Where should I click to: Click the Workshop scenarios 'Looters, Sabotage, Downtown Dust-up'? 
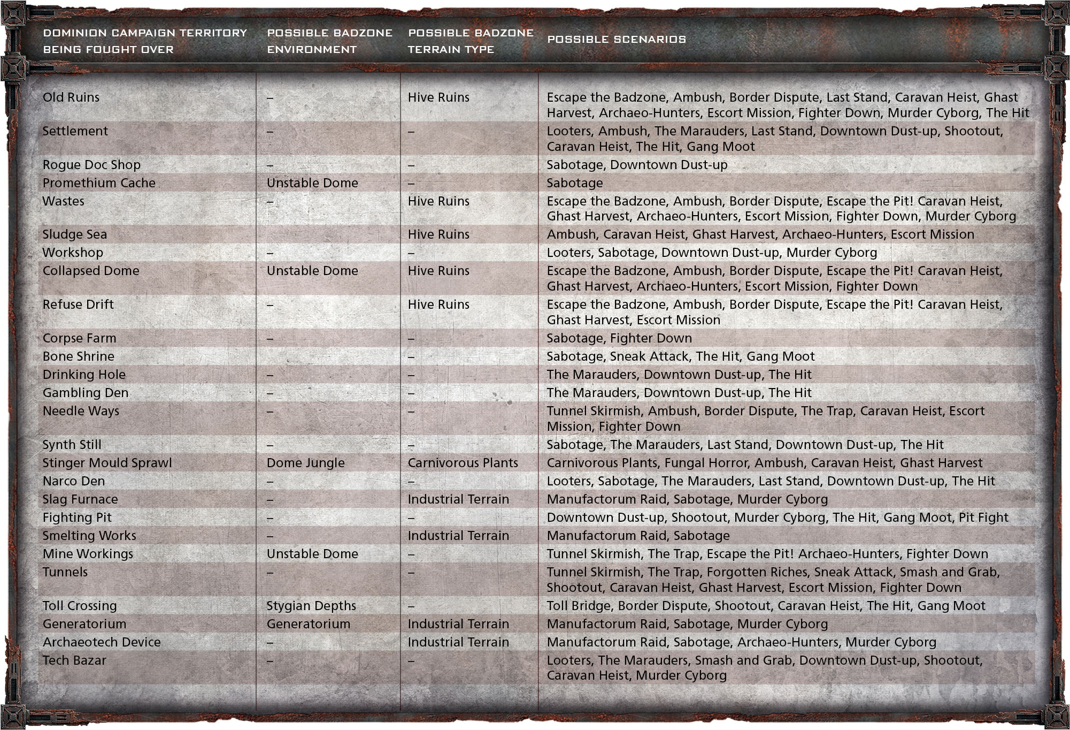[712, 253]
